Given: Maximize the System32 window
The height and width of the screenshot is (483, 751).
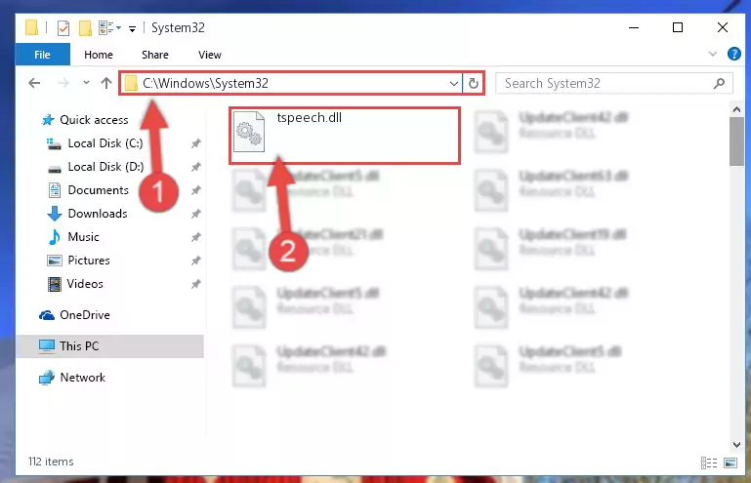Looking at the screenshot, I should click(678, 27).
